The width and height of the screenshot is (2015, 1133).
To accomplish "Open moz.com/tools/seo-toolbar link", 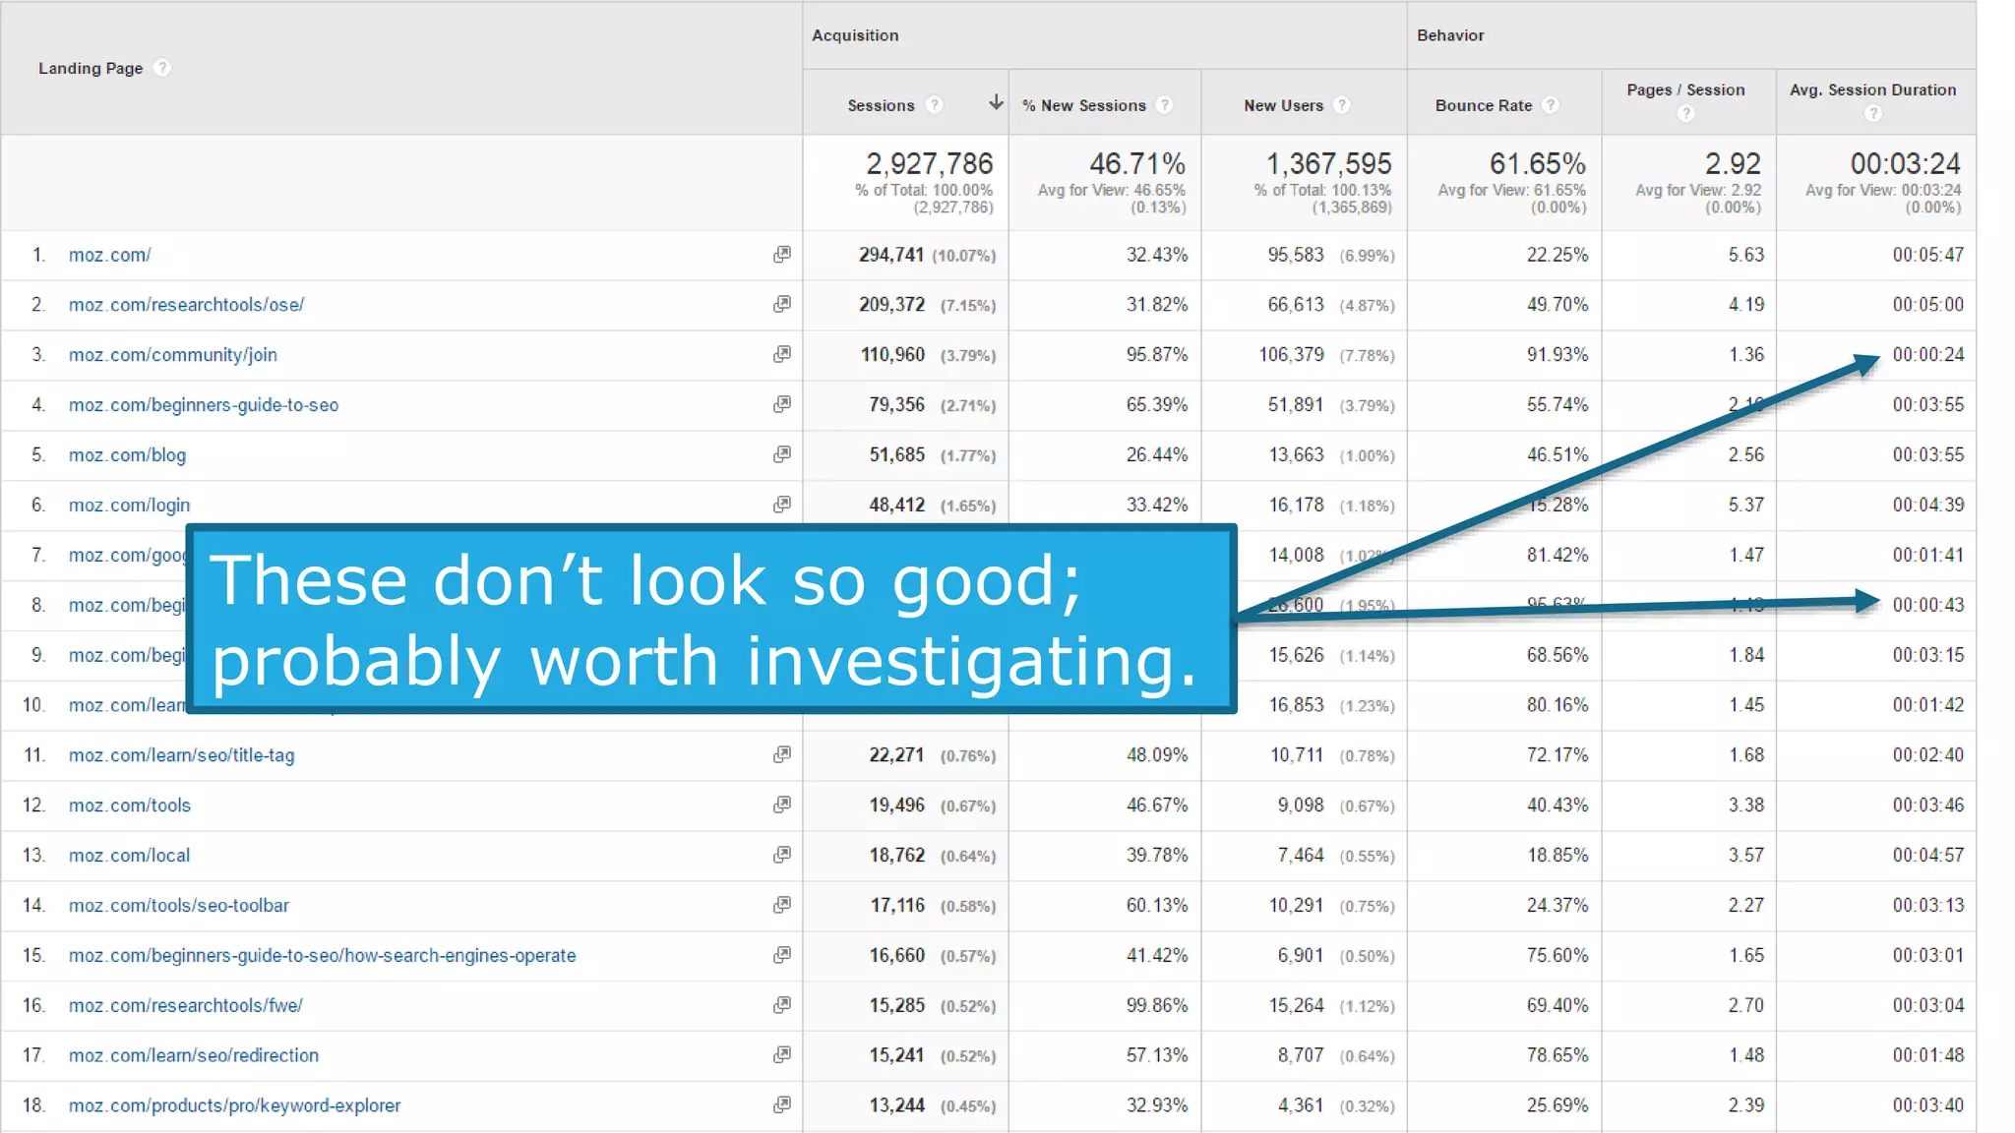I will pyautogui.click(x=178, y=906).
